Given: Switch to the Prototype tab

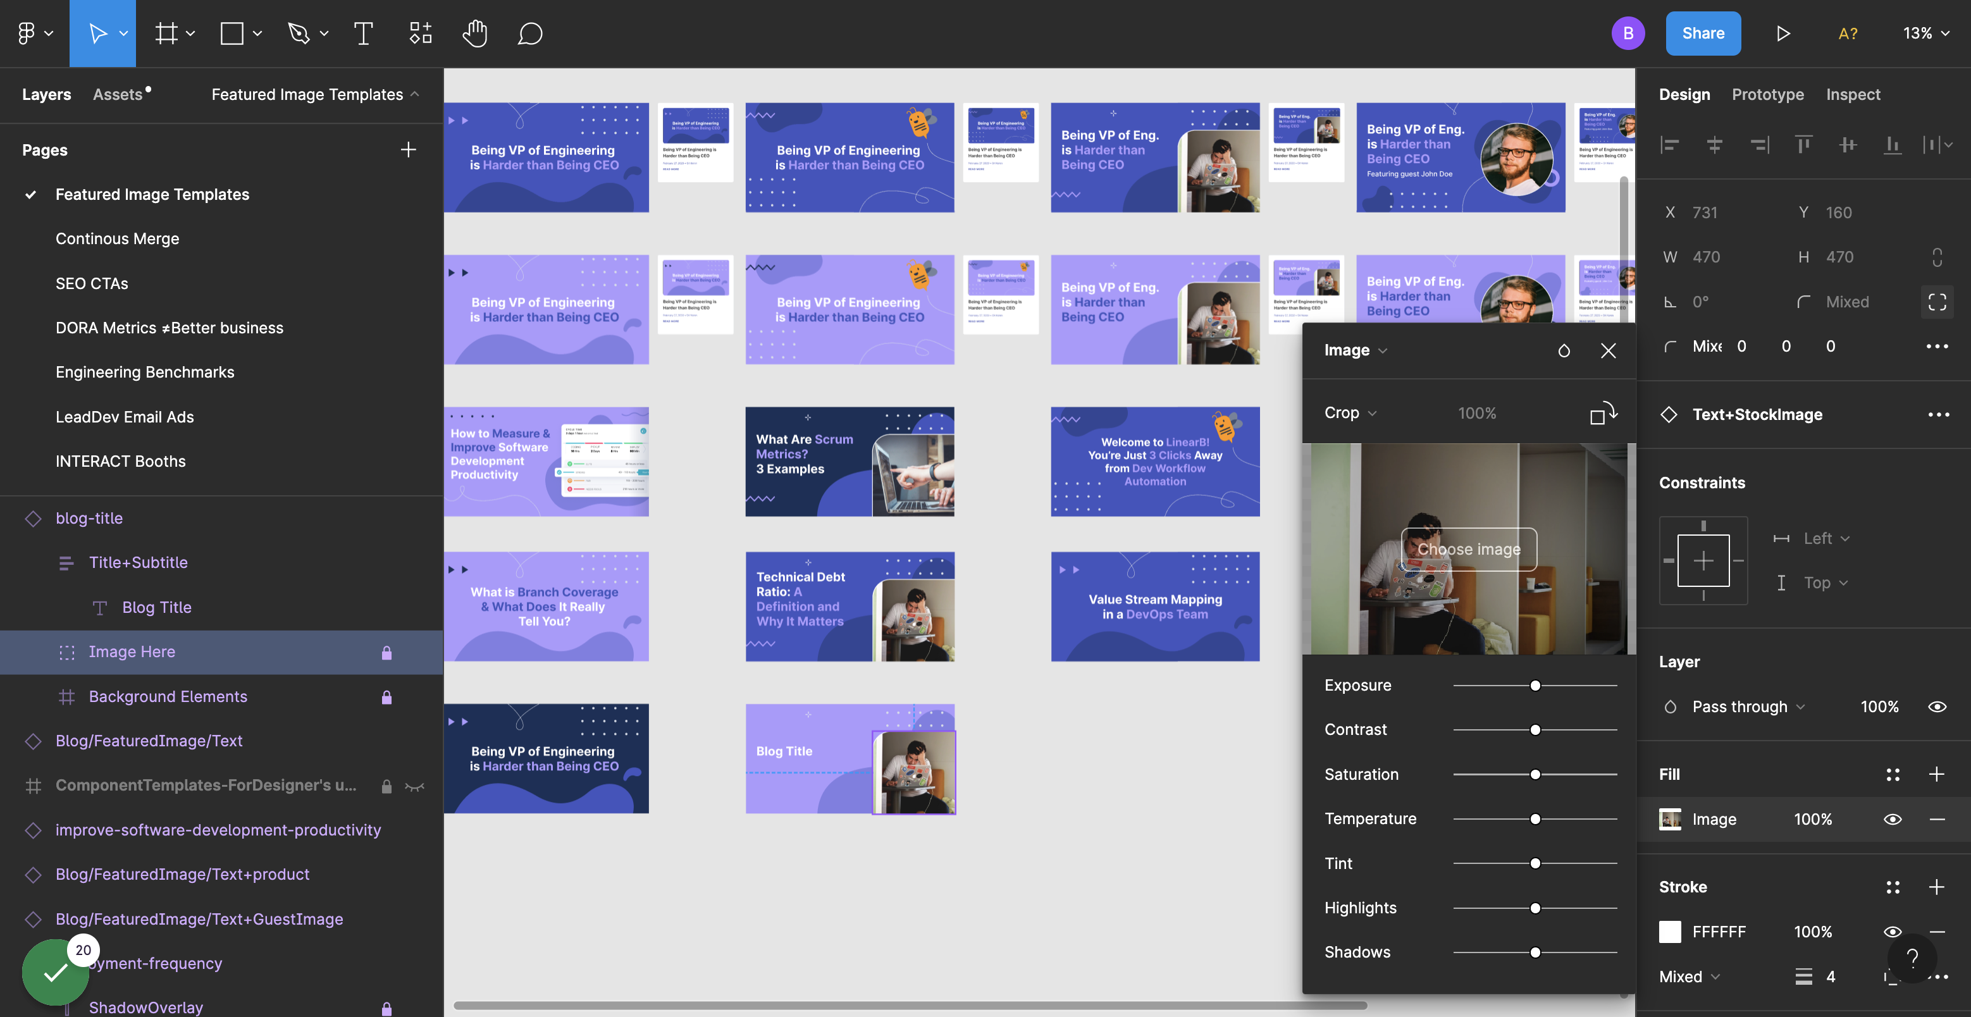Looking at the screenshot, I should (x=1767, y=94).
